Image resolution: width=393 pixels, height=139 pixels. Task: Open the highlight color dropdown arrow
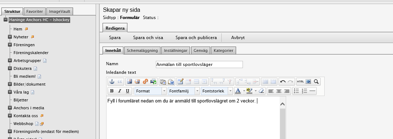[256, 91]
